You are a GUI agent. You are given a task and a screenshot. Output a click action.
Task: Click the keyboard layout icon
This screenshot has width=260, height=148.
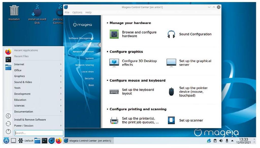[114, 92]
